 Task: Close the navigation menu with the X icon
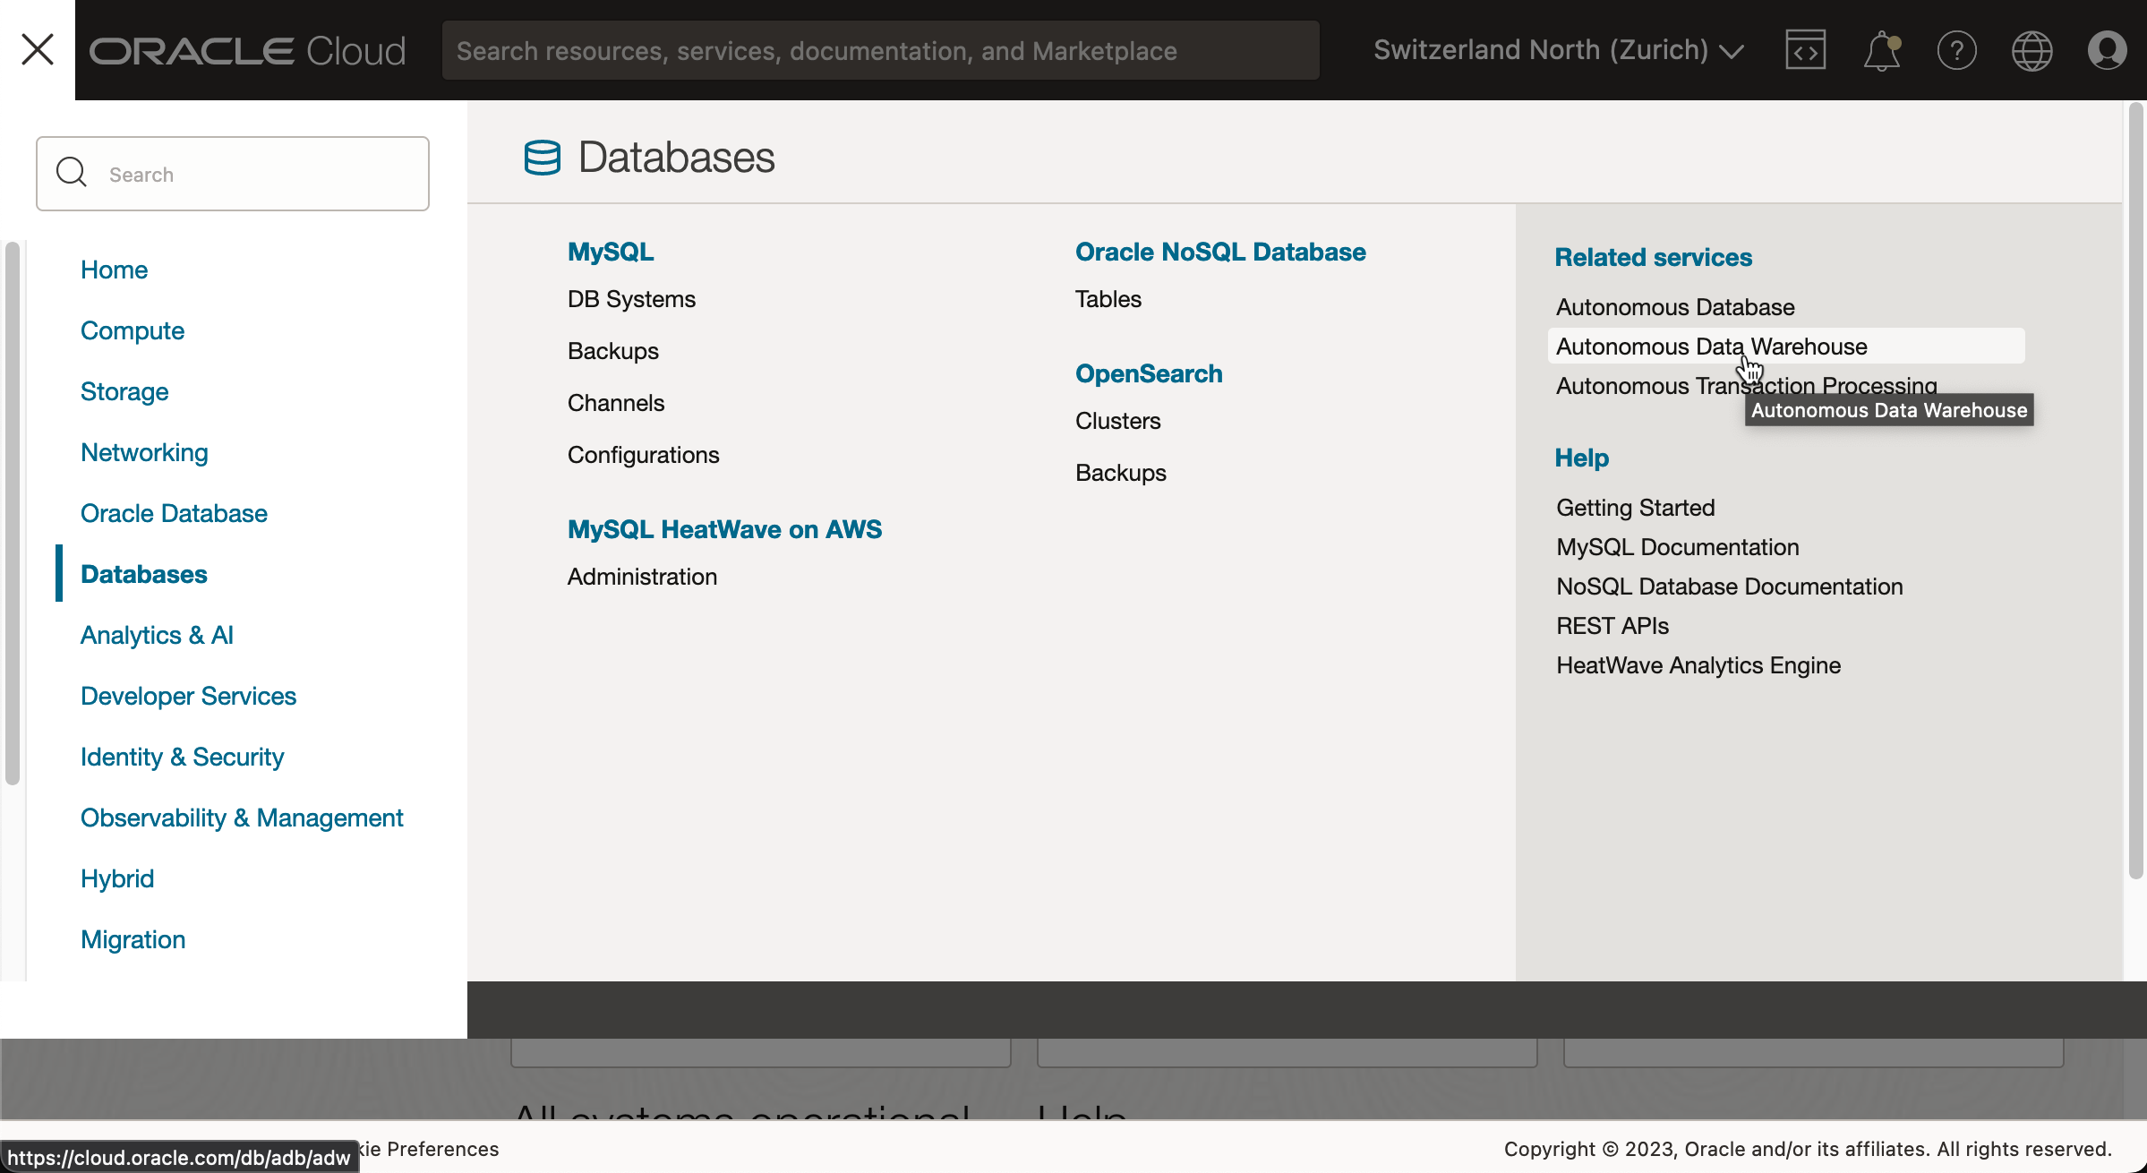tap(38, 49)
